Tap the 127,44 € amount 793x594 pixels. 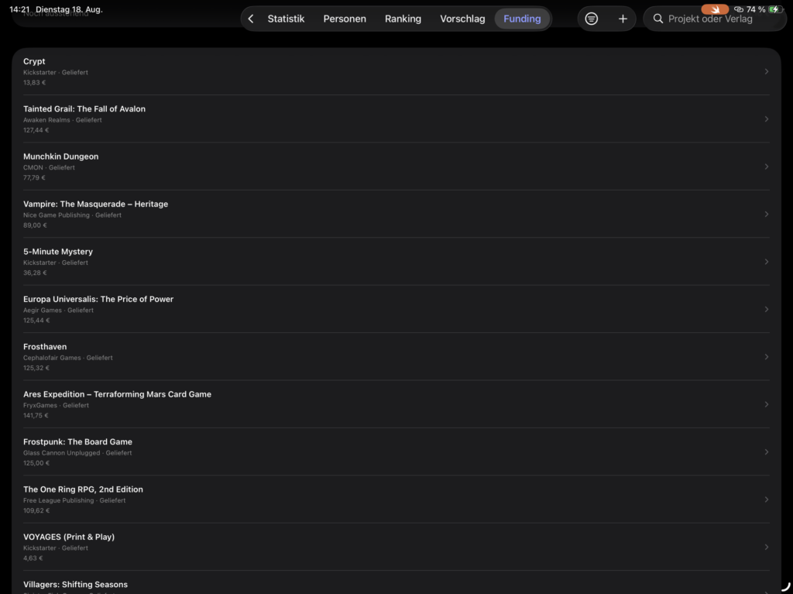(36, 130)
